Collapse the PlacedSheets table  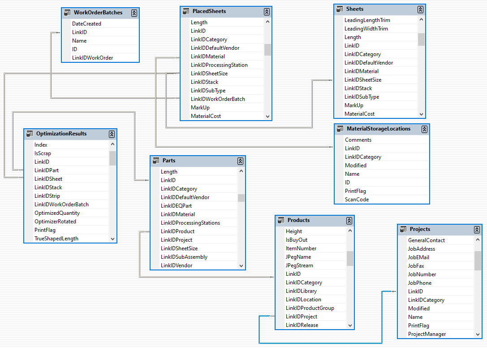pyautogui.click(x=266, y=11)
